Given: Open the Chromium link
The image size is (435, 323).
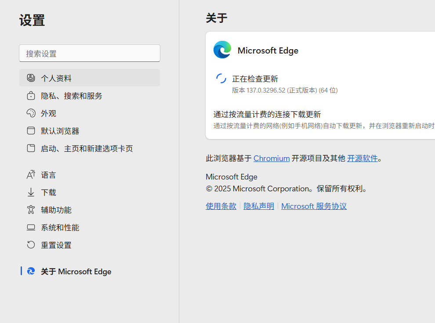Looking at the screenshot, I should [x=271, y=158].
